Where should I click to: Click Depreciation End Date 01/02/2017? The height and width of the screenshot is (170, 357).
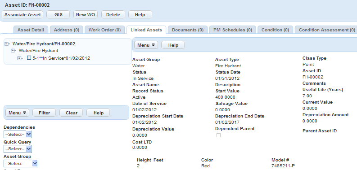tap(227, 122)
